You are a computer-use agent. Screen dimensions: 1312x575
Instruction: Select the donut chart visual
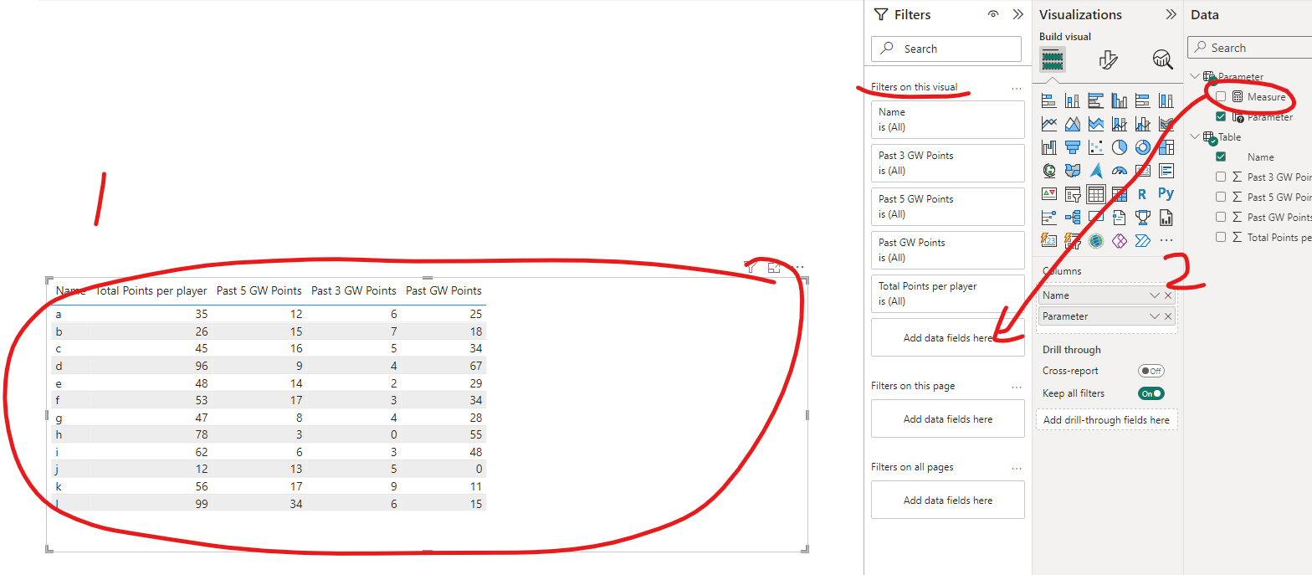1142,147
